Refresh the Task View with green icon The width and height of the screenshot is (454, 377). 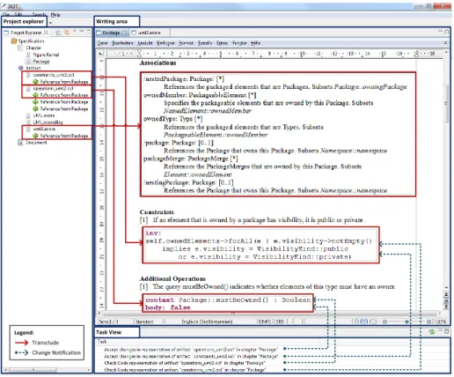(x=432, y=332)
